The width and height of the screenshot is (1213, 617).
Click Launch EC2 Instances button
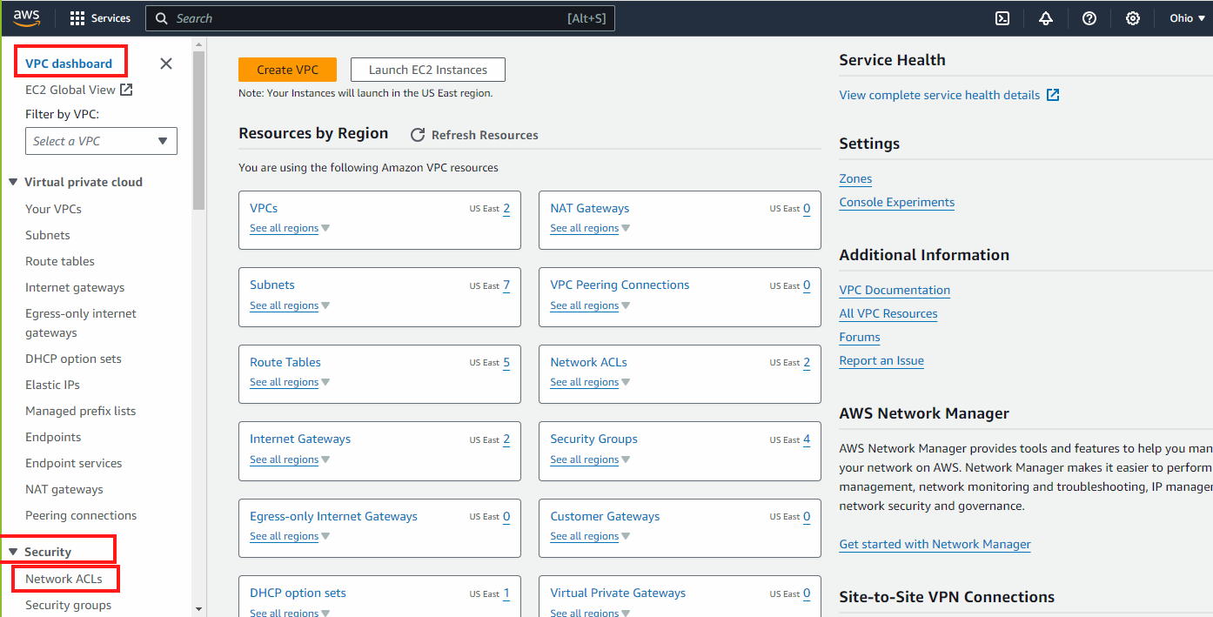[427, 70]
